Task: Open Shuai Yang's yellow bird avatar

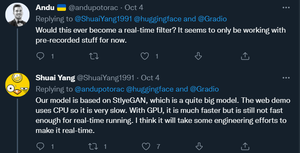Action: pos(17,85)
